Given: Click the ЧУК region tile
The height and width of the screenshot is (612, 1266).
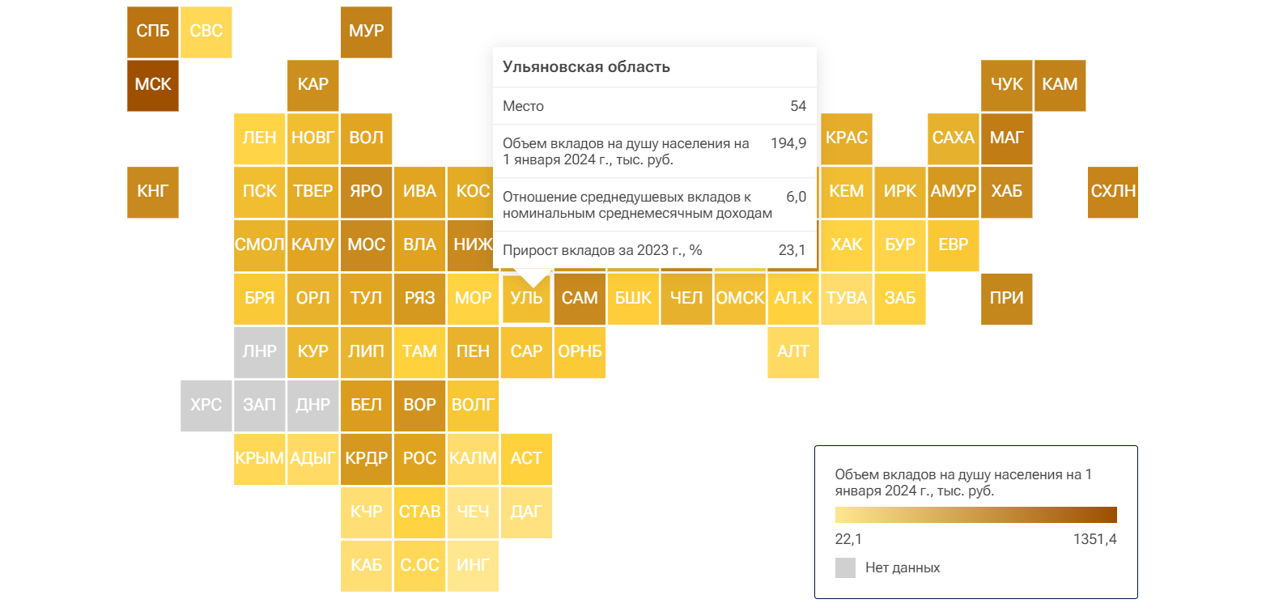Looking at the screenshot, I should pos(1006,85).
